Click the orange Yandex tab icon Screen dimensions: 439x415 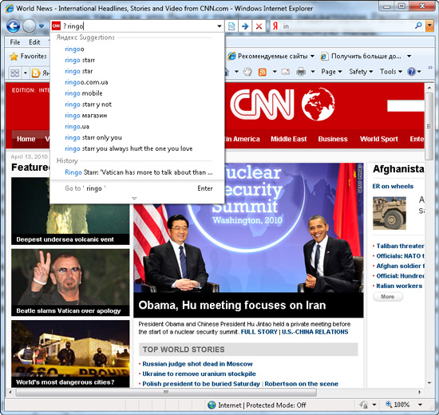click(x=36, y=73)
